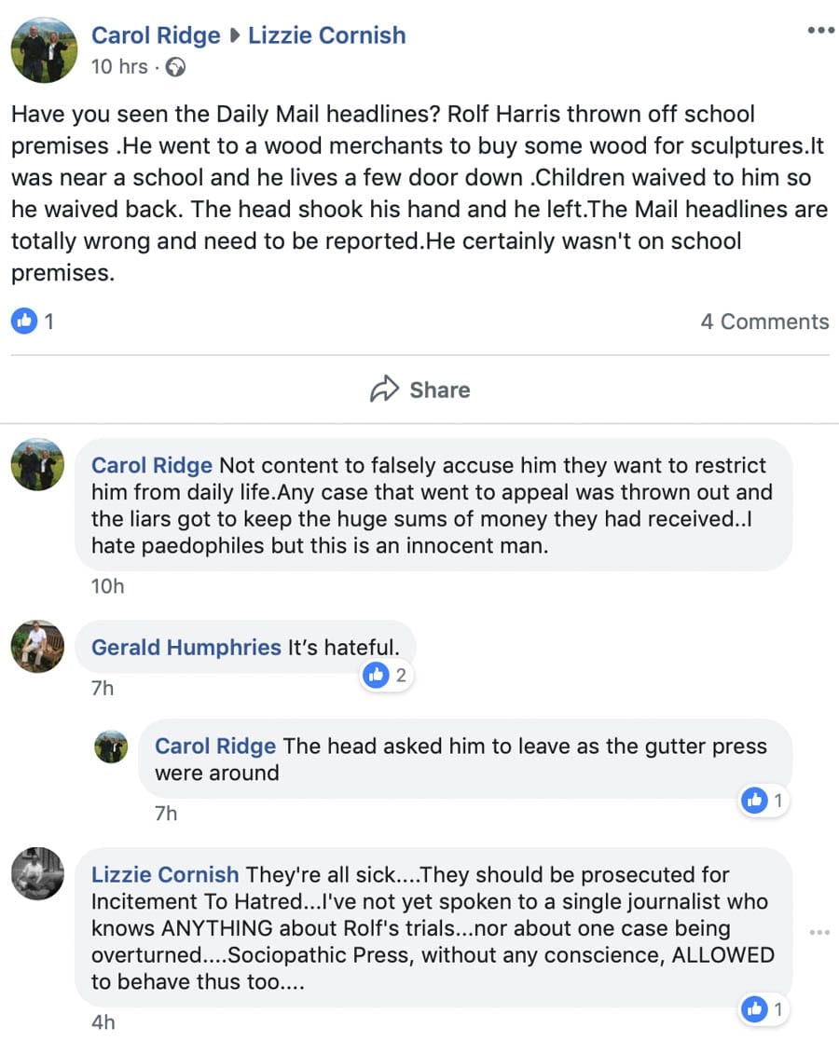The width and height of the screenshot is (839, 1041).
Task: Click the 10h timestamp under Carol's comment
Action: 107,586
